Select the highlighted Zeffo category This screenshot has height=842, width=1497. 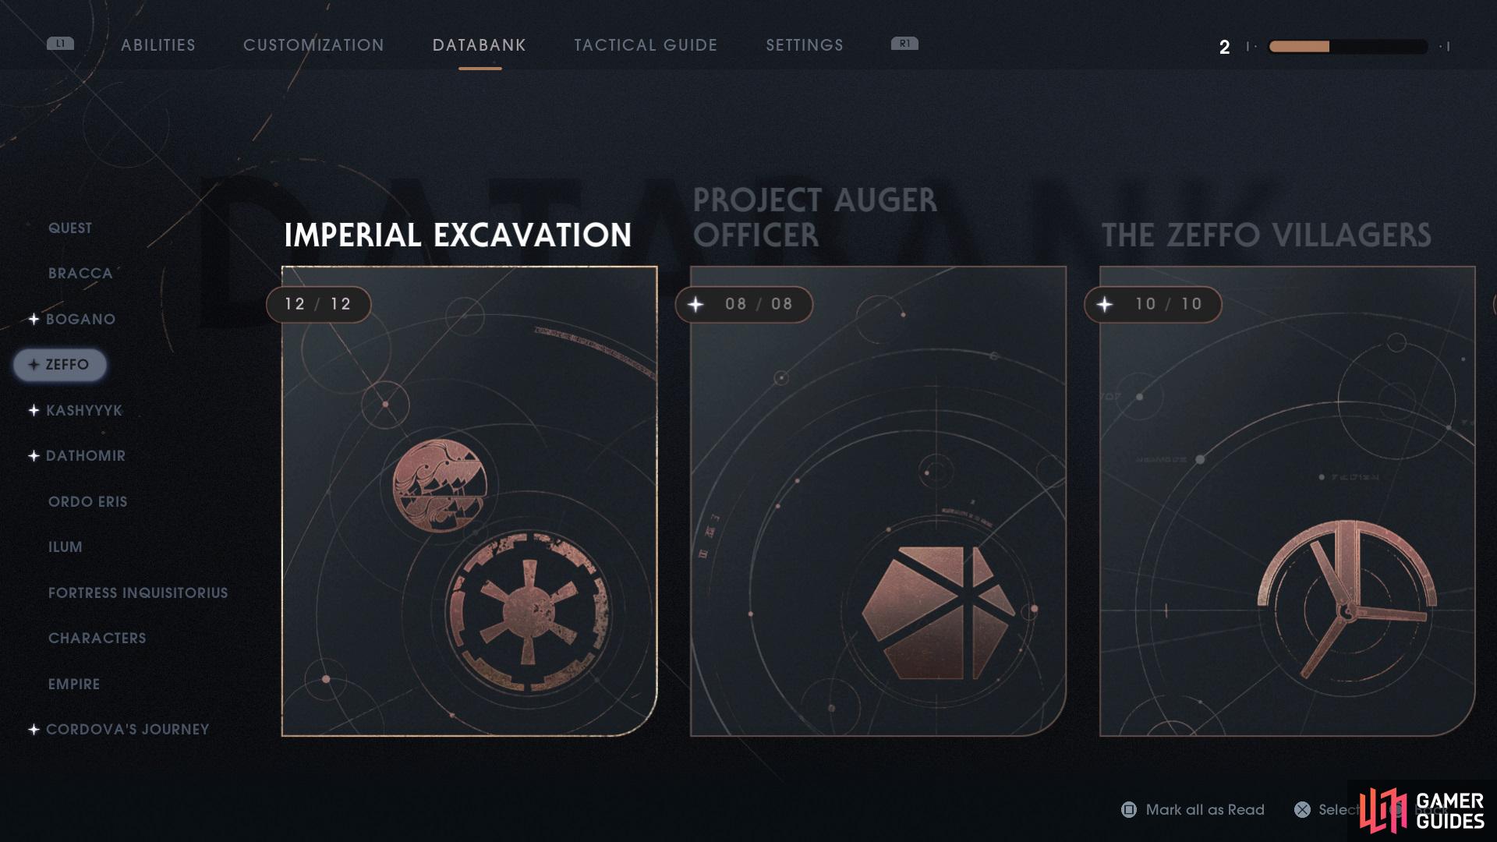(60, 365)
